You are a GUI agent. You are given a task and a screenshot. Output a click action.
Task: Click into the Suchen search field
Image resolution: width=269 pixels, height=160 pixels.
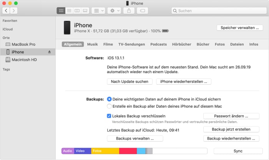coord(219,11)
